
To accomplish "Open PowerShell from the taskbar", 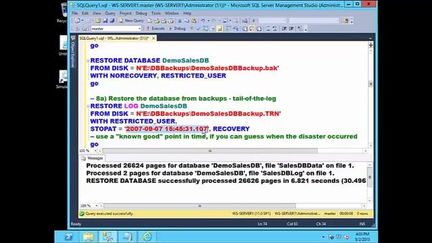I will (69, 237).
